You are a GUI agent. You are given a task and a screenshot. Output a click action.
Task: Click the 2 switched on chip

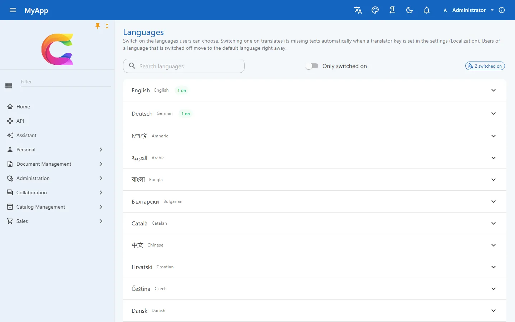(485, 66)
